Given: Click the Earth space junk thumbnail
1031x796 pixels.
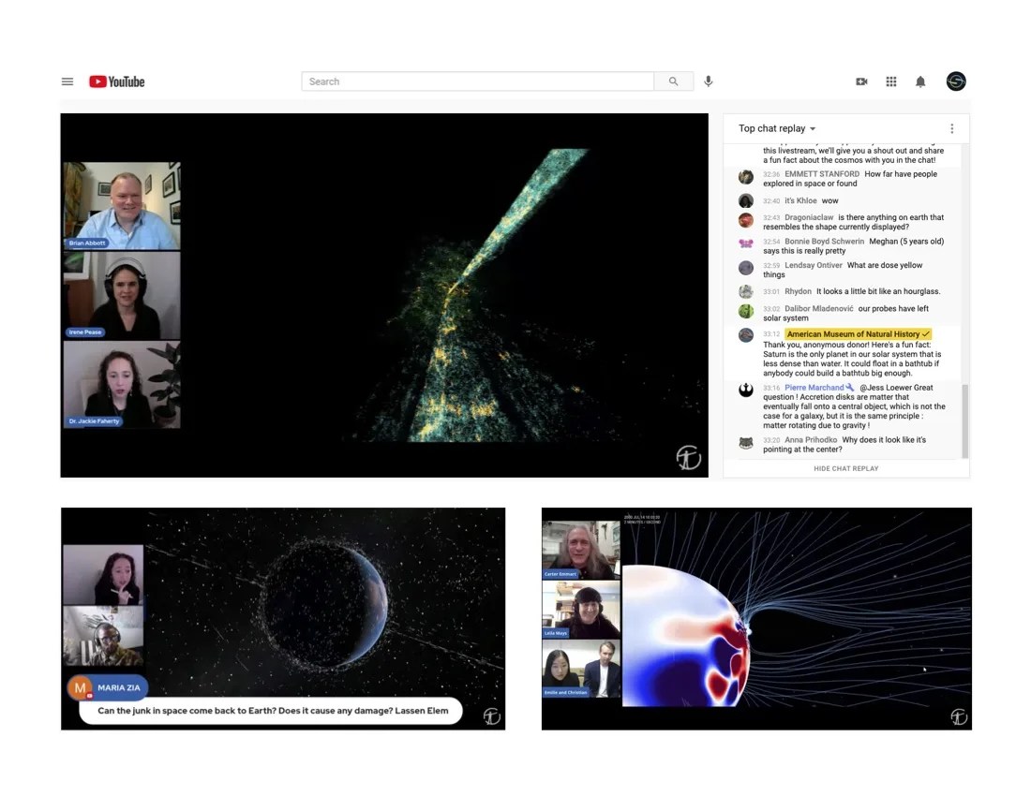Looking at the screenshot, I should coord(283,618).
